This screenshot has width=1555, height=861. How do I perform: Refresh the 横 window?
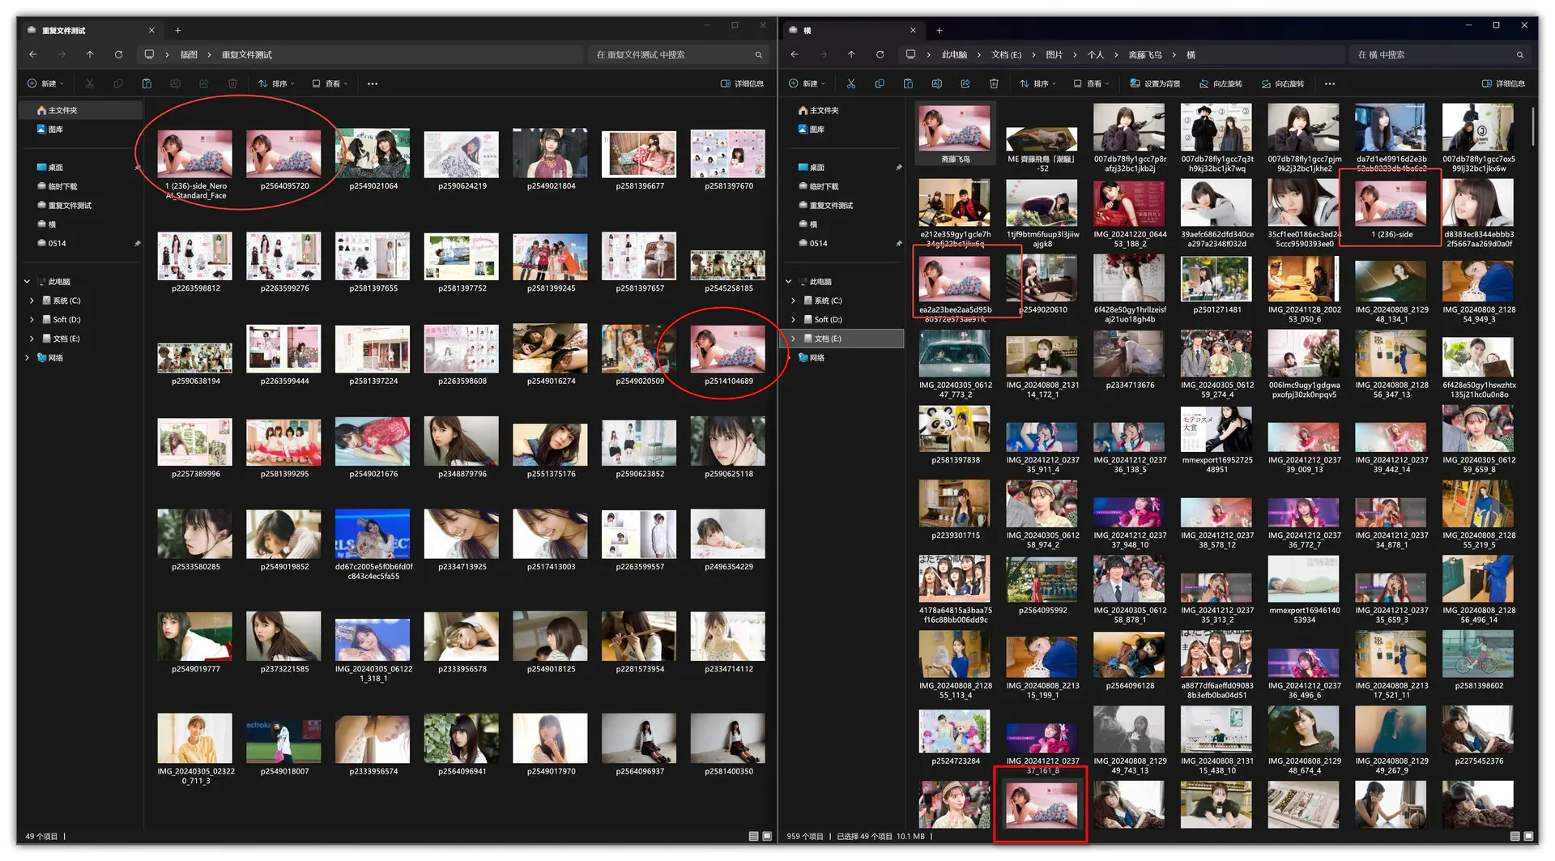click(880, 54)
